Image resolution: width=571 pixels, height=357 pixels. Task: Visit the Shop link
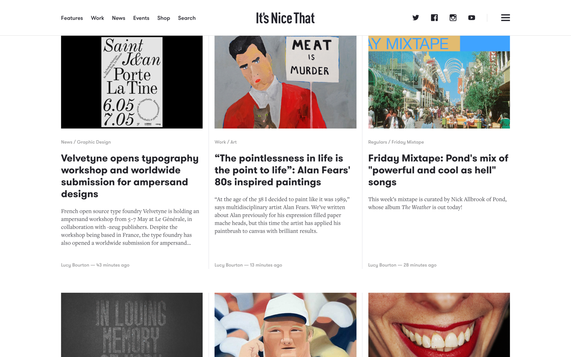[164, 18]
